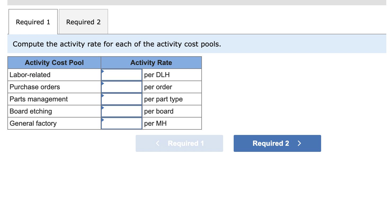Select the Activity Rate column header

tap(151, 63)
